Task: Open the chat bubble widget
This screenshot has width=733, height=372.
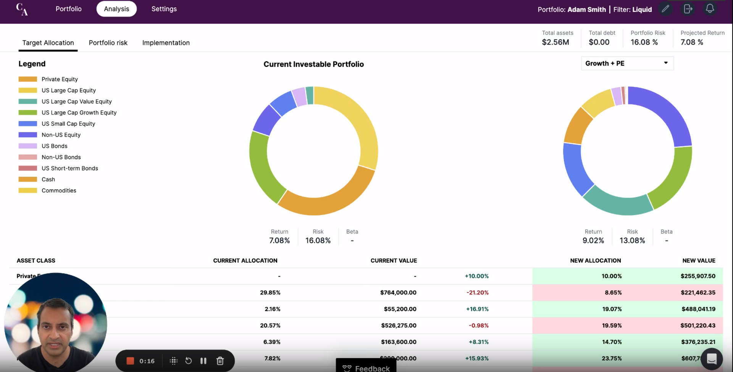Action: click(x=712, y=359)
